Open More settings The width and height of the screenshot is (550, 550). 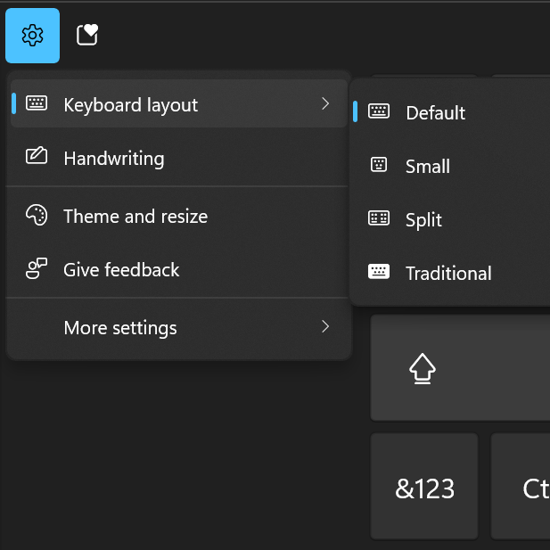pyautogui.click(x=179, y=328)
